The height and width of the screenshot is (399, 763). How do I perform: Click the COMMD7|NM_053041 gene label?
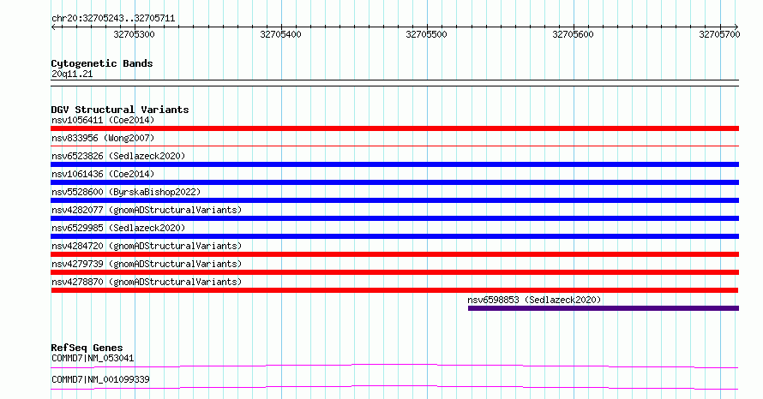pyautogui.click(x=93, y=358)
